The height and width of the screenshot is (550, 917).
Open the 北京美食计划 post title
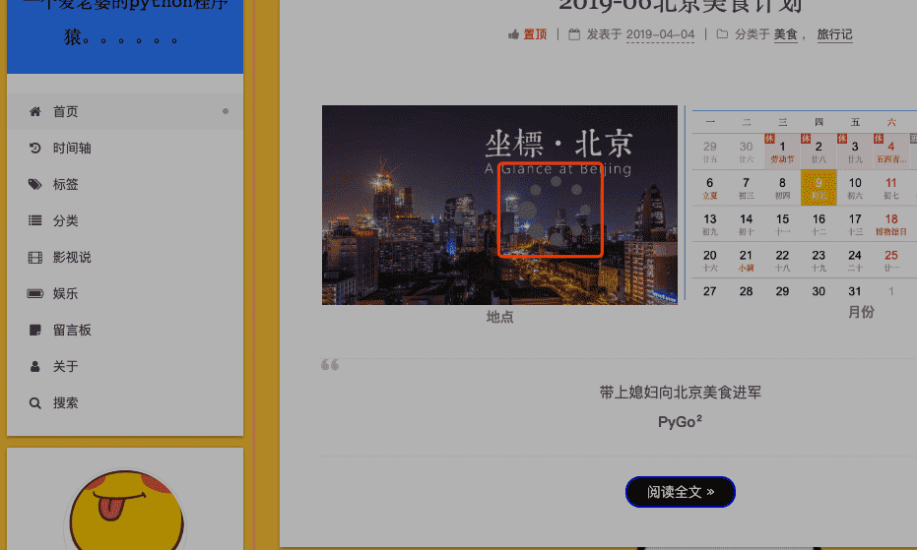[x=680, y=6]
